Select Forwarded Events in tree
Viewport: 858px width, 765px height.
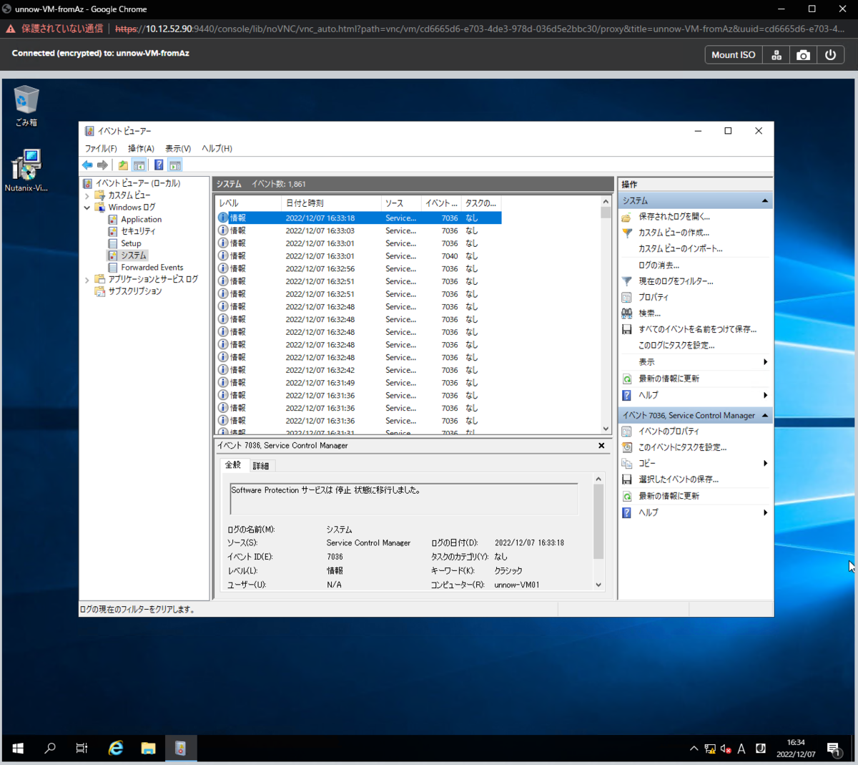pyautogui.click(x=152, y=268)
